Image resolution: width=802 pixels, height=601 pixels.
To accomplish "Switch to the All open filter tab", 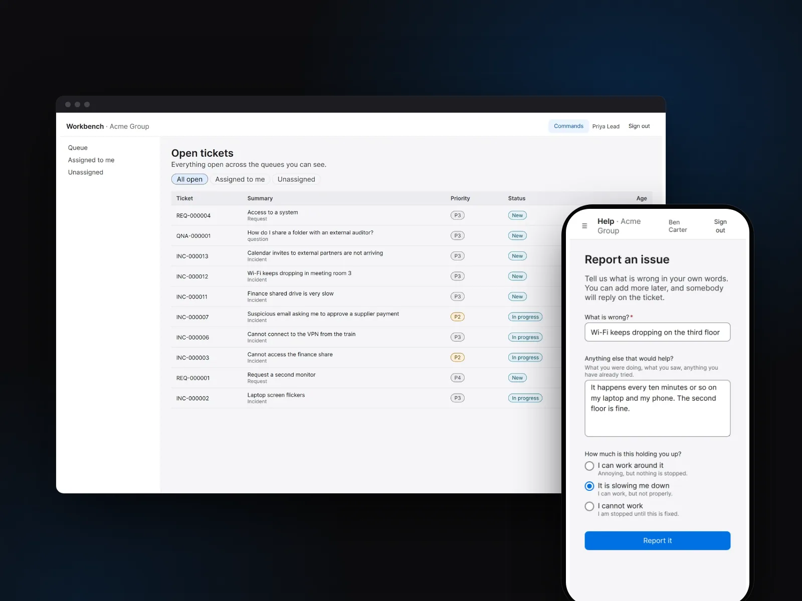I will [189, 179].
